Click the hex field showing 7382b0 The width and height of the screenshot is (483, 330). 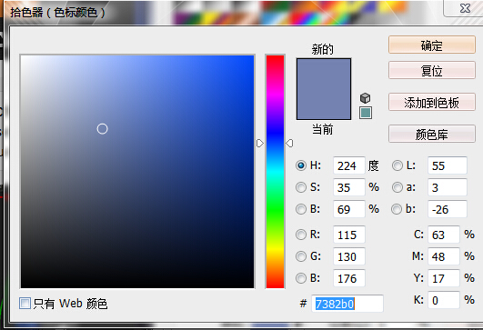347,304
